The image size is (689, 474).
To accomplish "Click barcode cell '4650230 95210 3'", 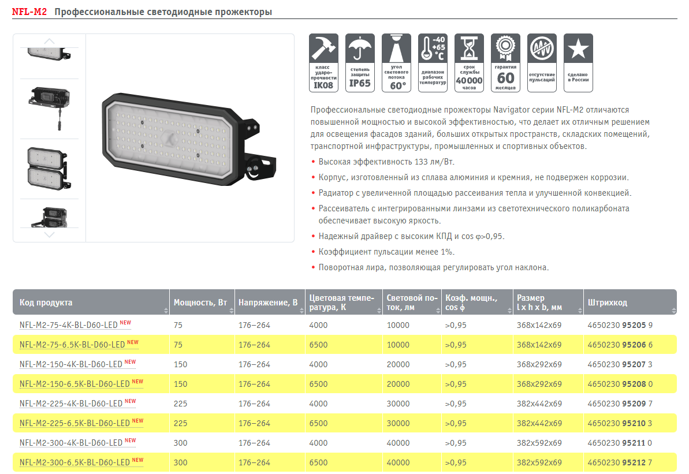I will (620, 423).
